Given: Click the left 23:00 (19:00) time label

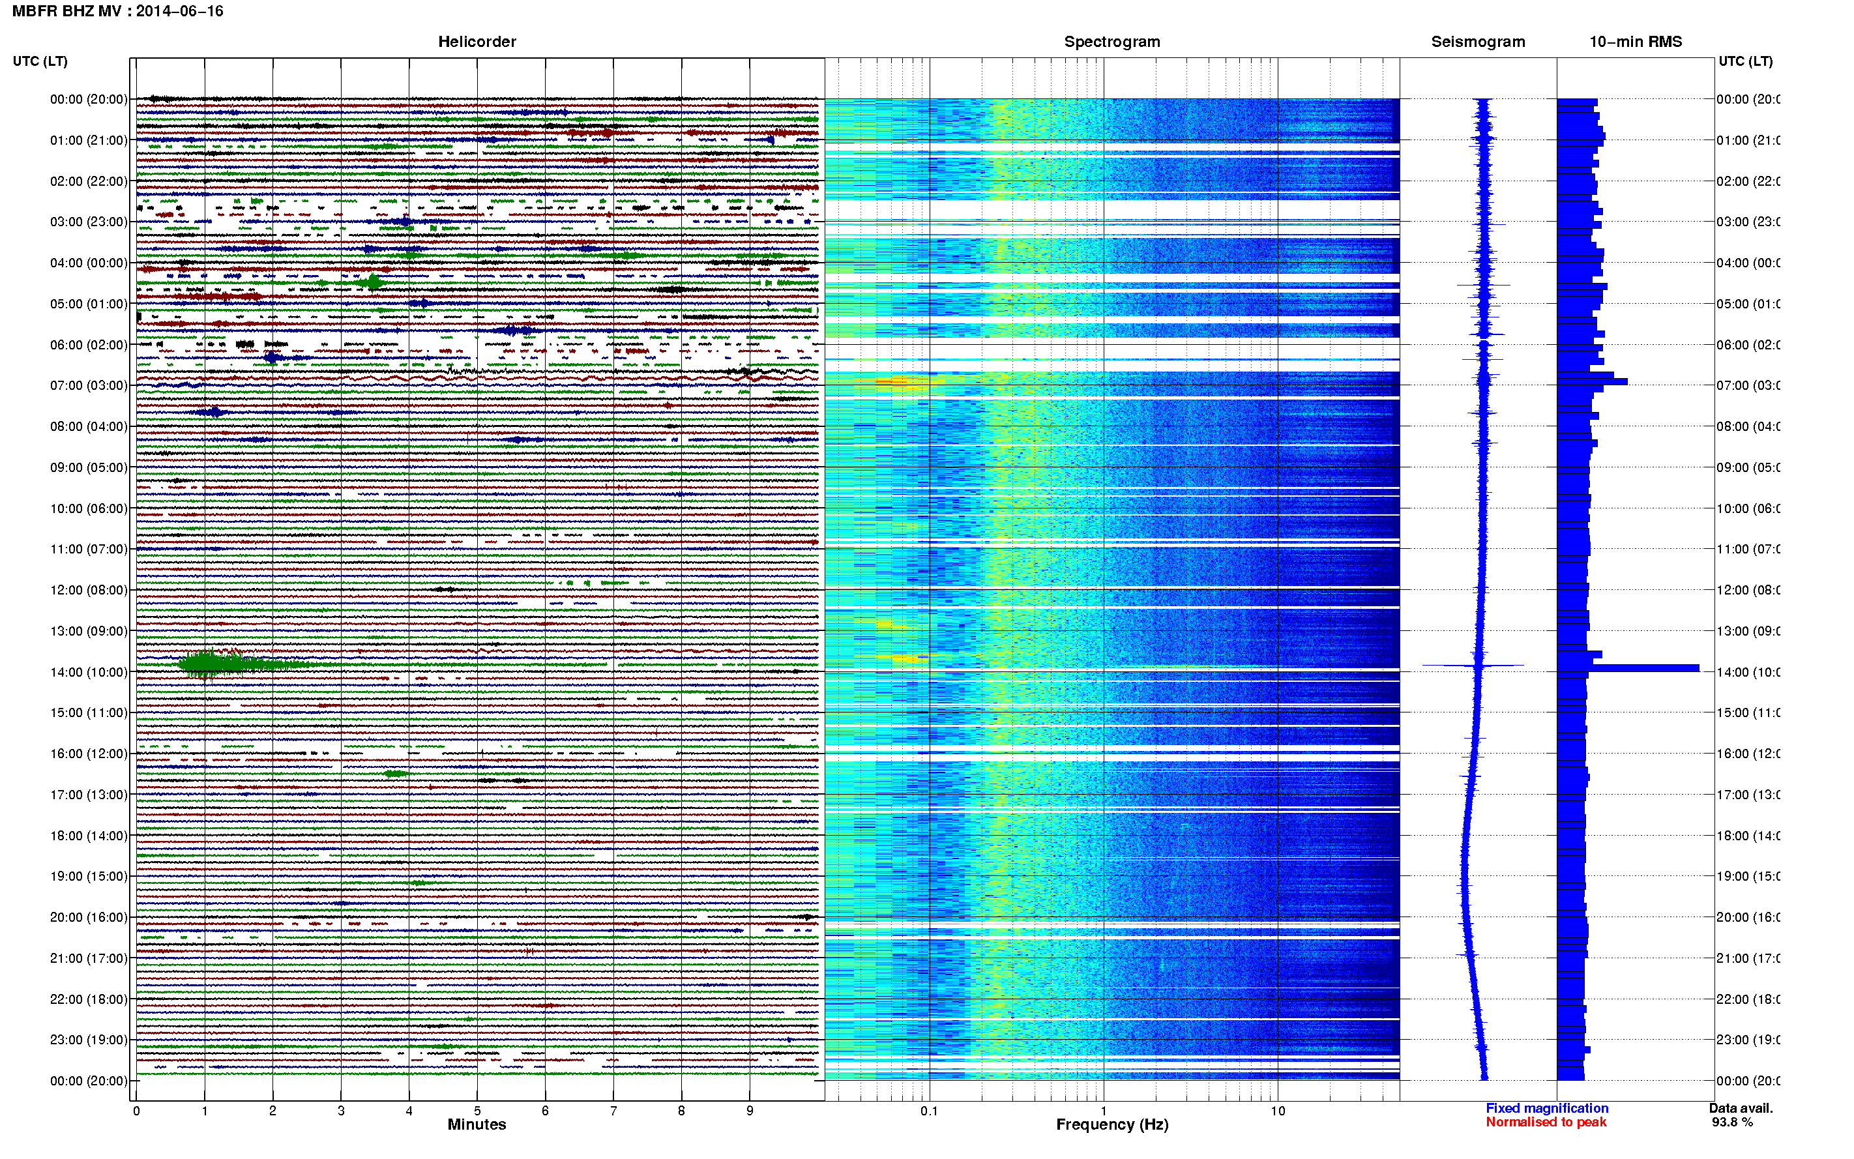Looking at the screenshot, I should pyautogui.click(x=89, y=1040).
